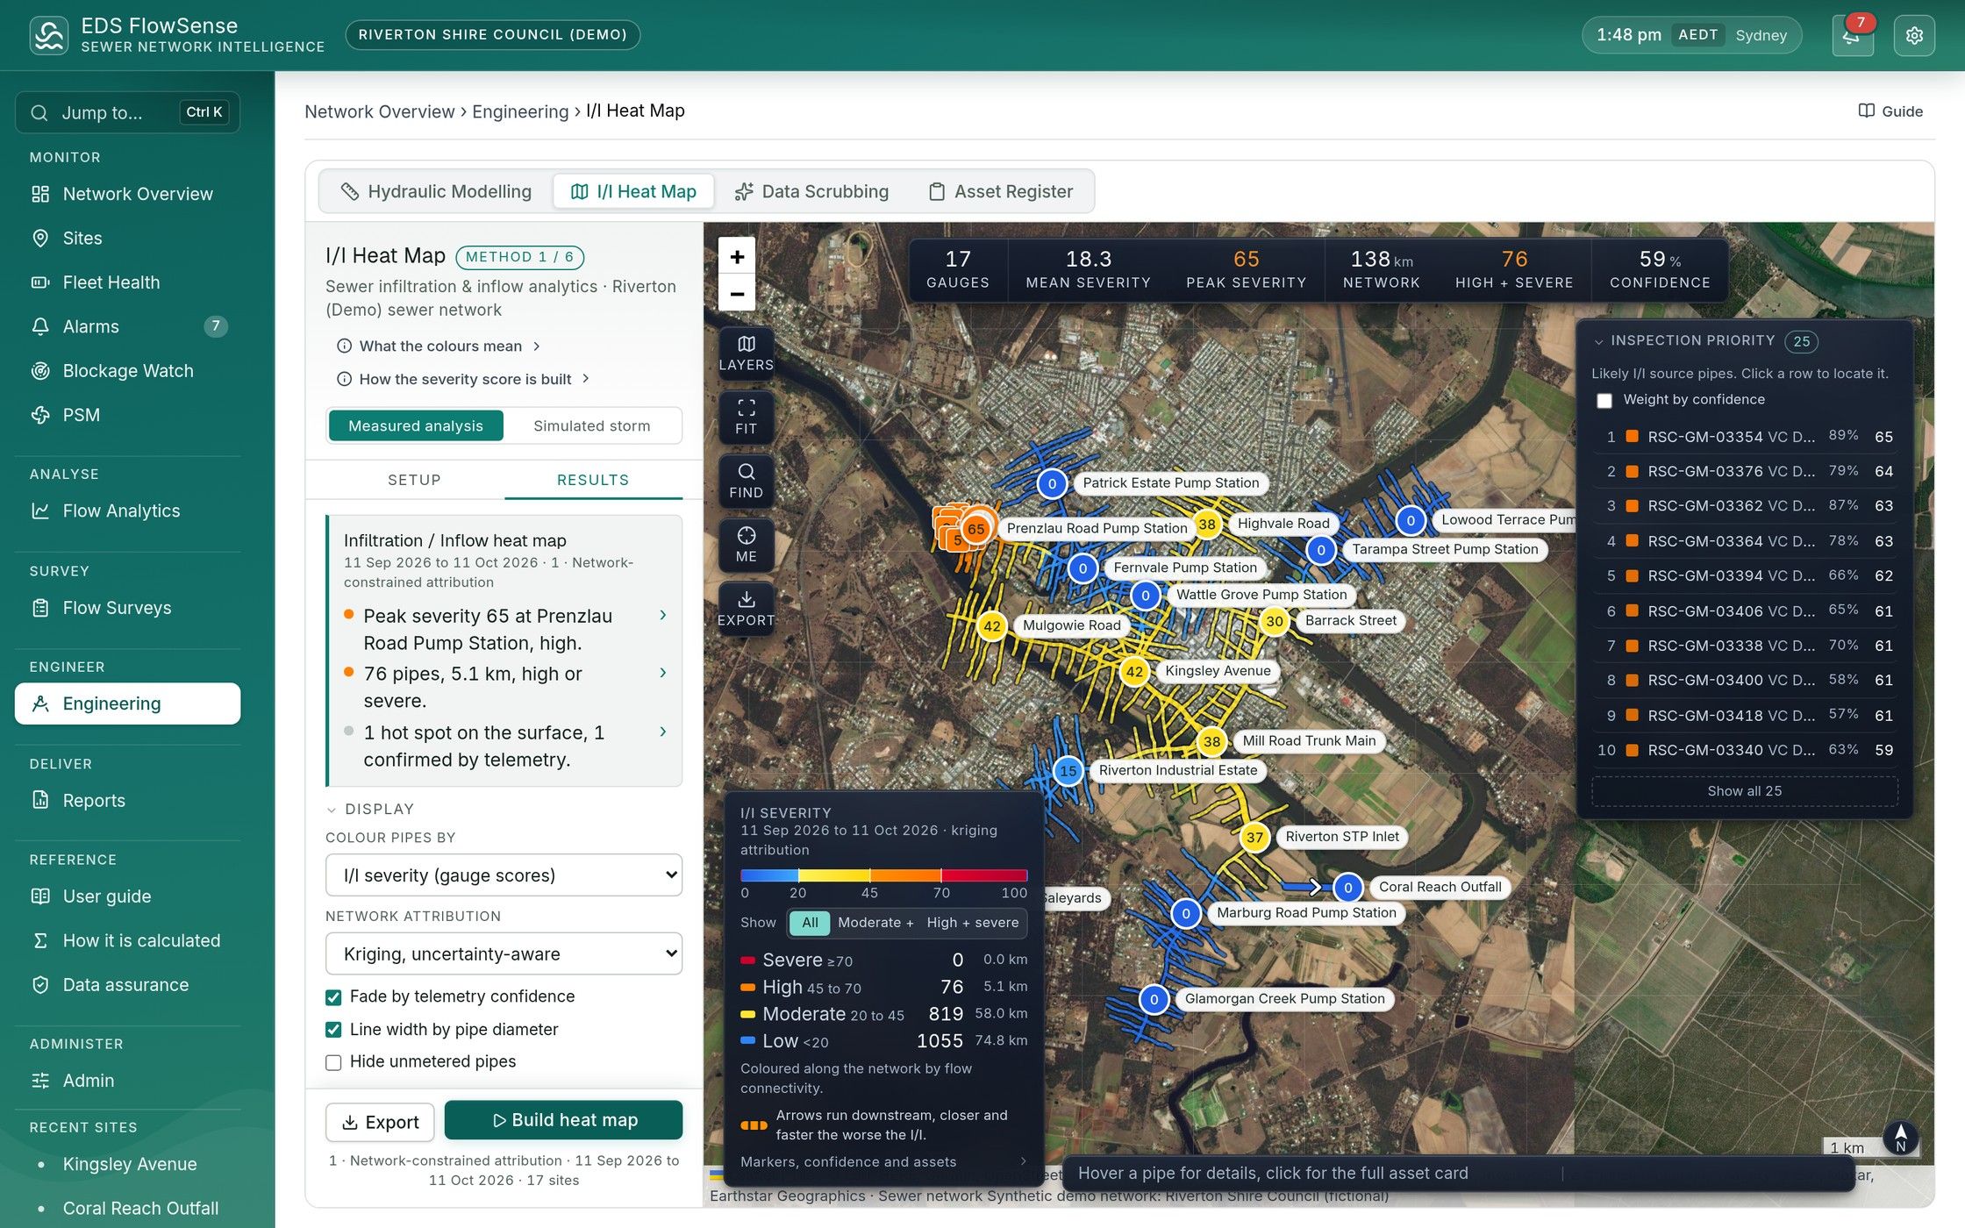Show only High + severe pipes

[973, 923]
